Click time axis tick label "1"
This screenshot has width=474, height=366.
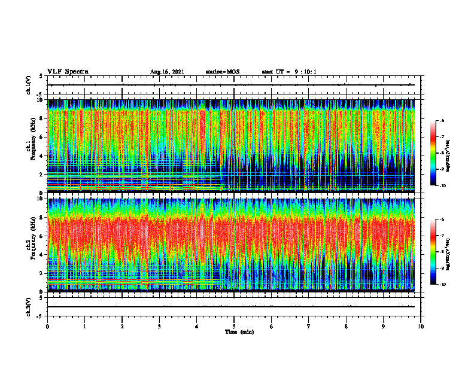point(84,327)
